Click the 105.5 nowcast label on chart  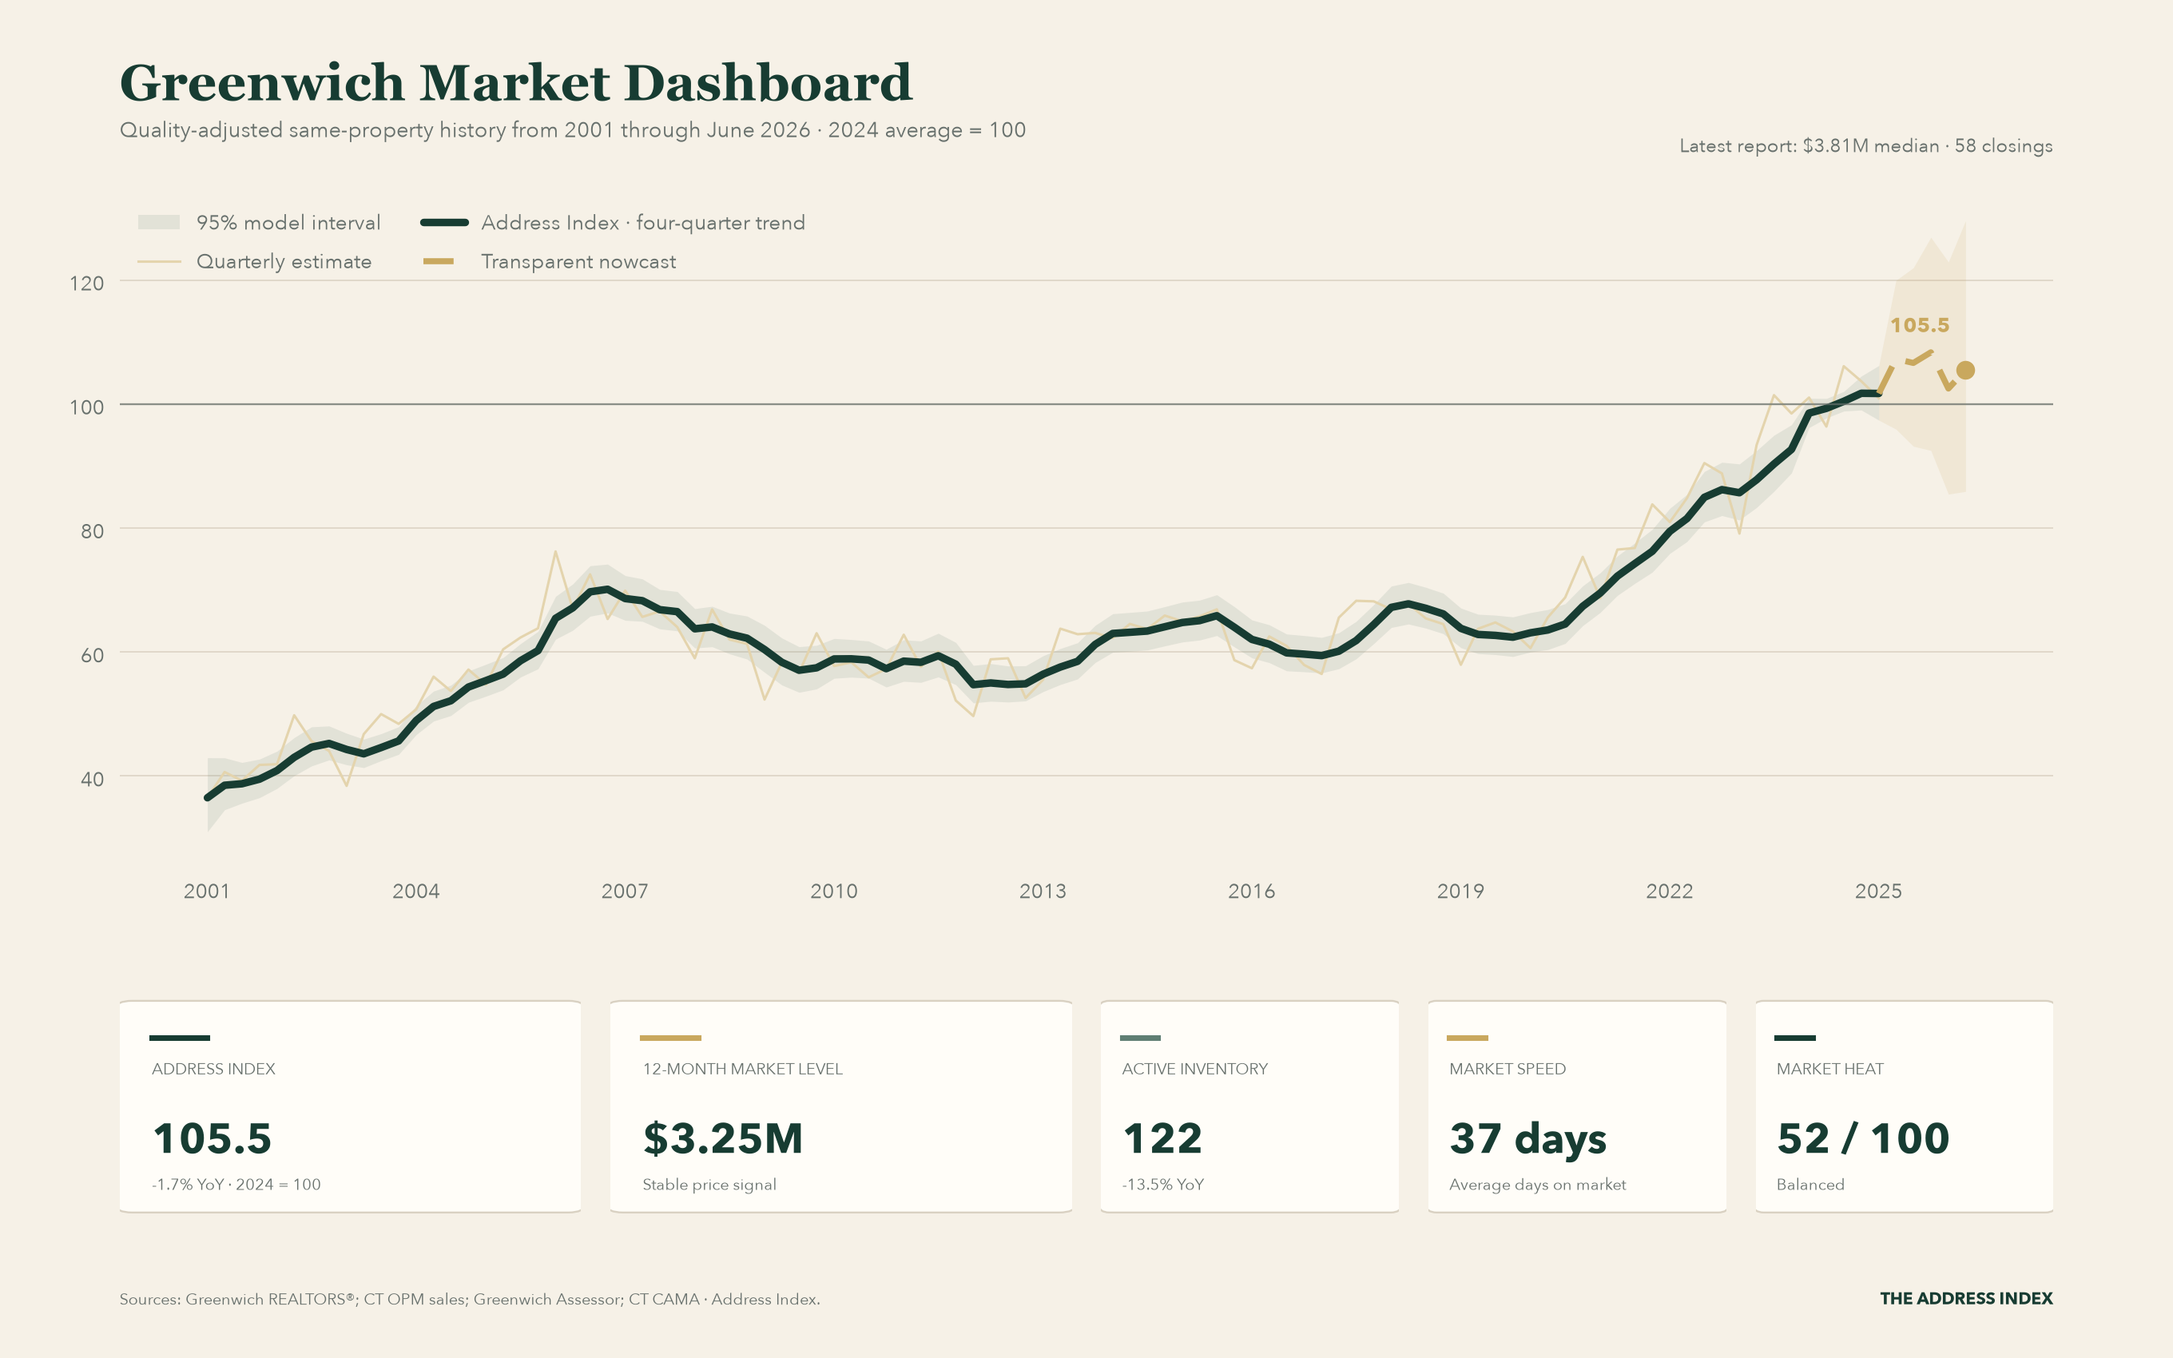(x=1920, y=325)
